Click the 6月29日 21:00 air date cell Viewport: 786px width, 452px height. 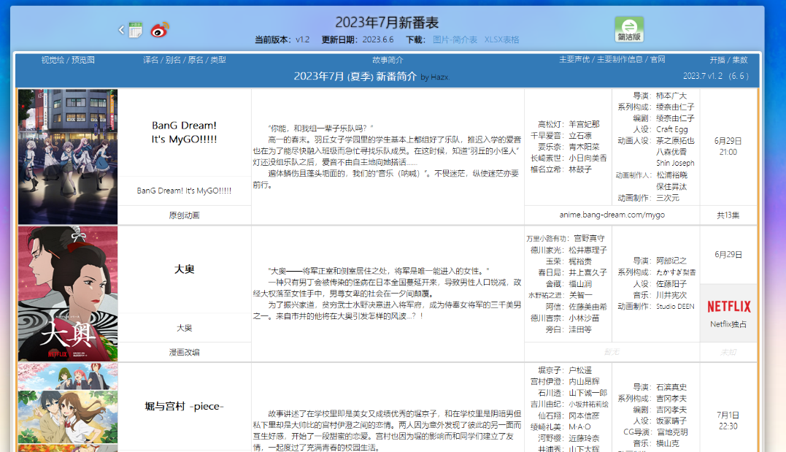(728, 147)
